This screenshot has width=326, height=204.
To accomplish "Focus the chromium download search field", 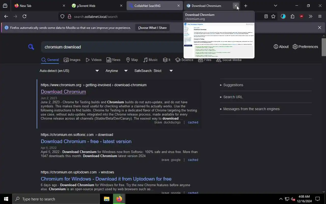I will point(112,47).
